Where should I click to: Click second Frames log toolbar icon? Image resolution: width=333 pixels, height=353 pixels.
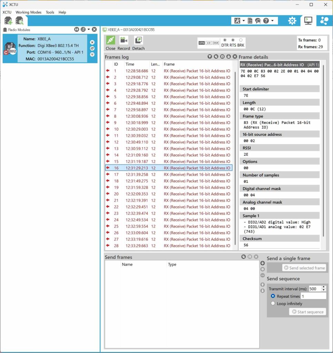click(216, 57)
